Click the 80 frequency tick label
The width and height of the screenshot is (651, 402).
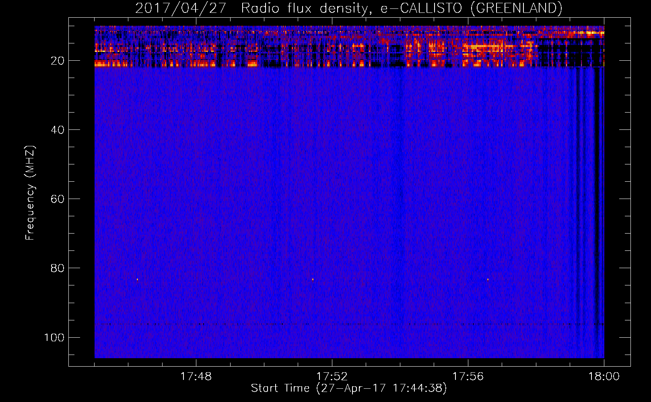pyautogui.click(x=58, y=268)
